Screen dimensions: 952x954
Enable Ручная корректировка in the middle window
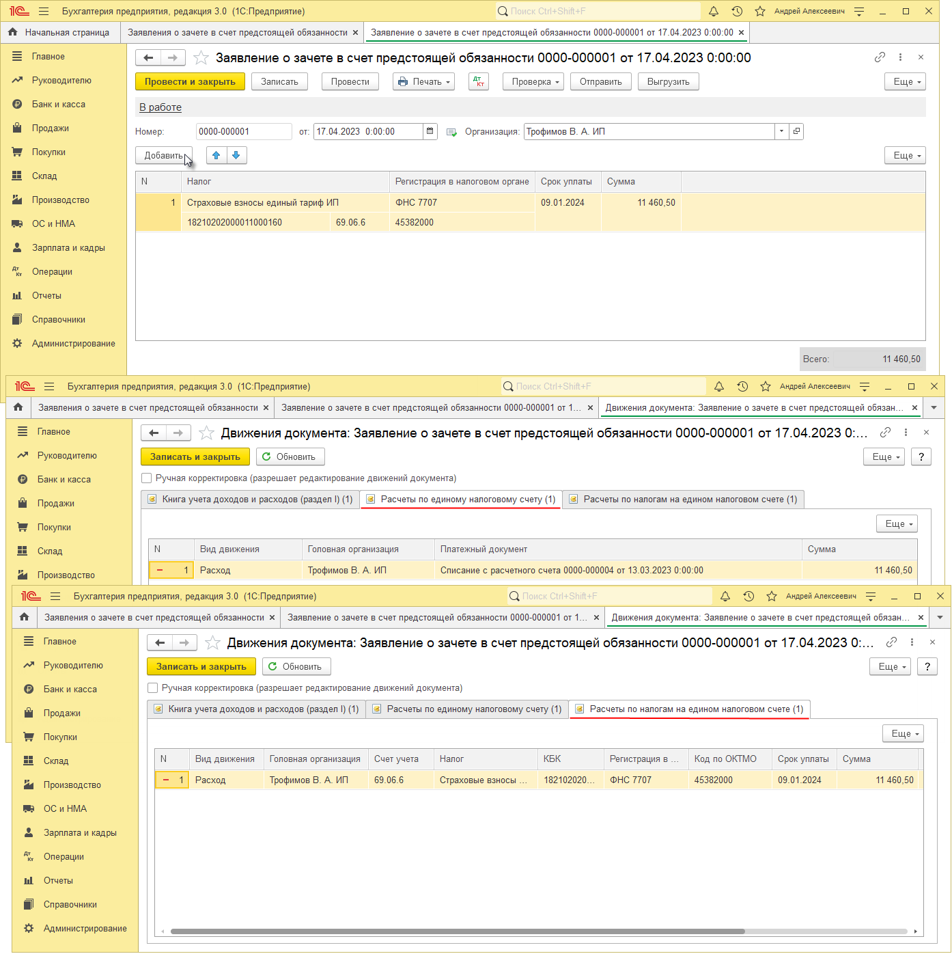(146, 478)
